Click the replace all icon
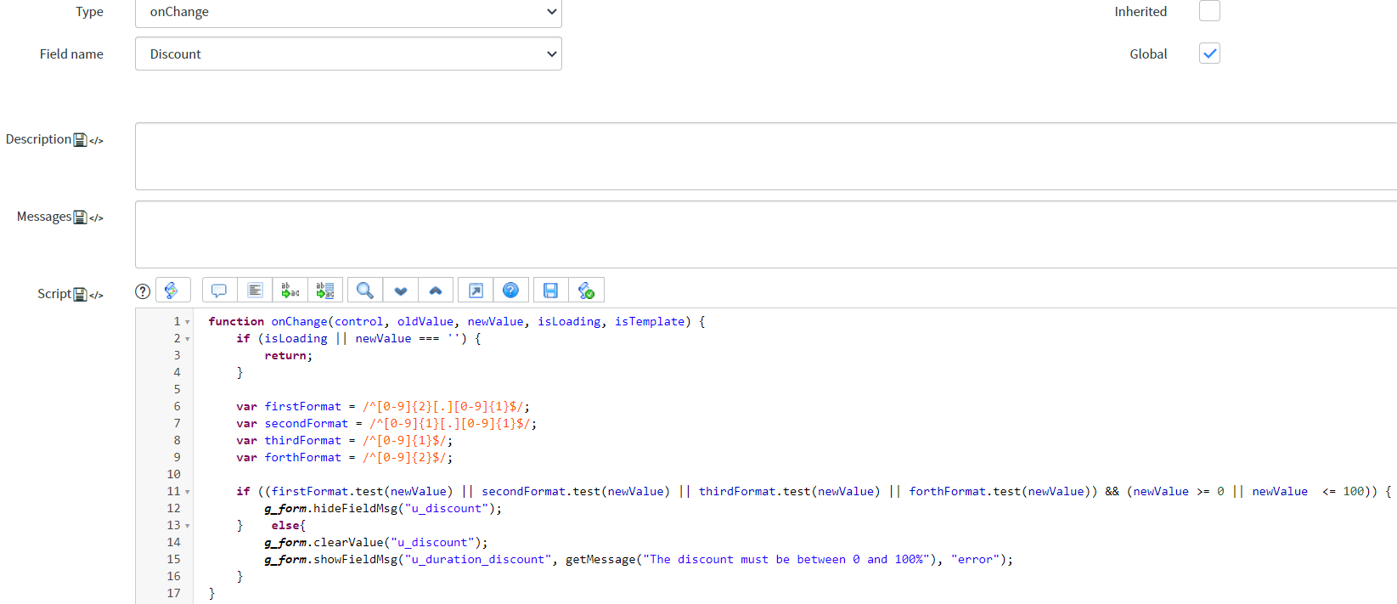The width and height of the screenshot is (1397, 604). coord(325,291)
